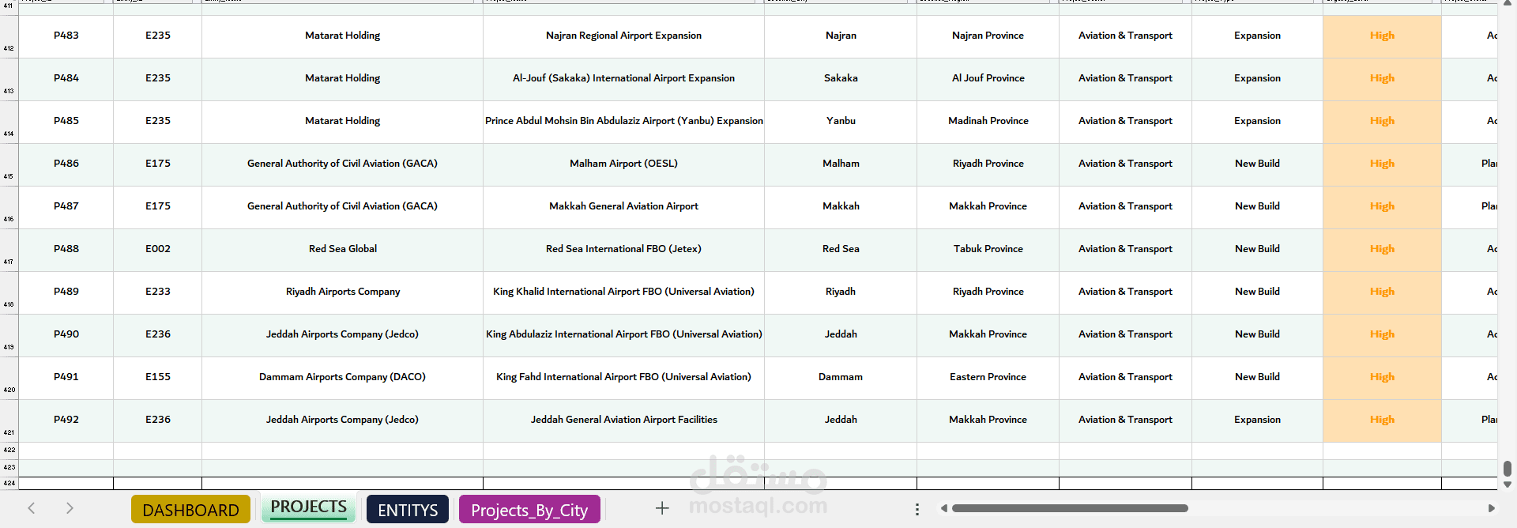Select Dammam Airports Company (DACO) cell
This screenshot has width=1517, height=528.
click(x=342, y=378)
